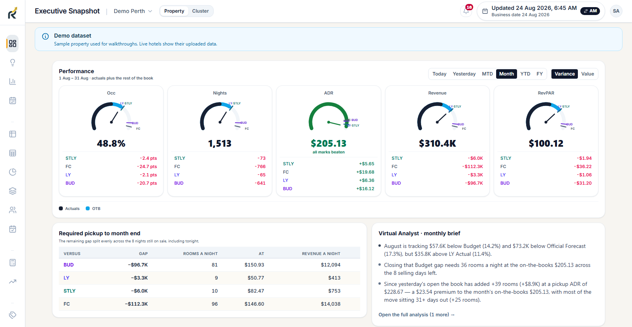Open the table layout icon in sidebar

[x=13, y=134]
